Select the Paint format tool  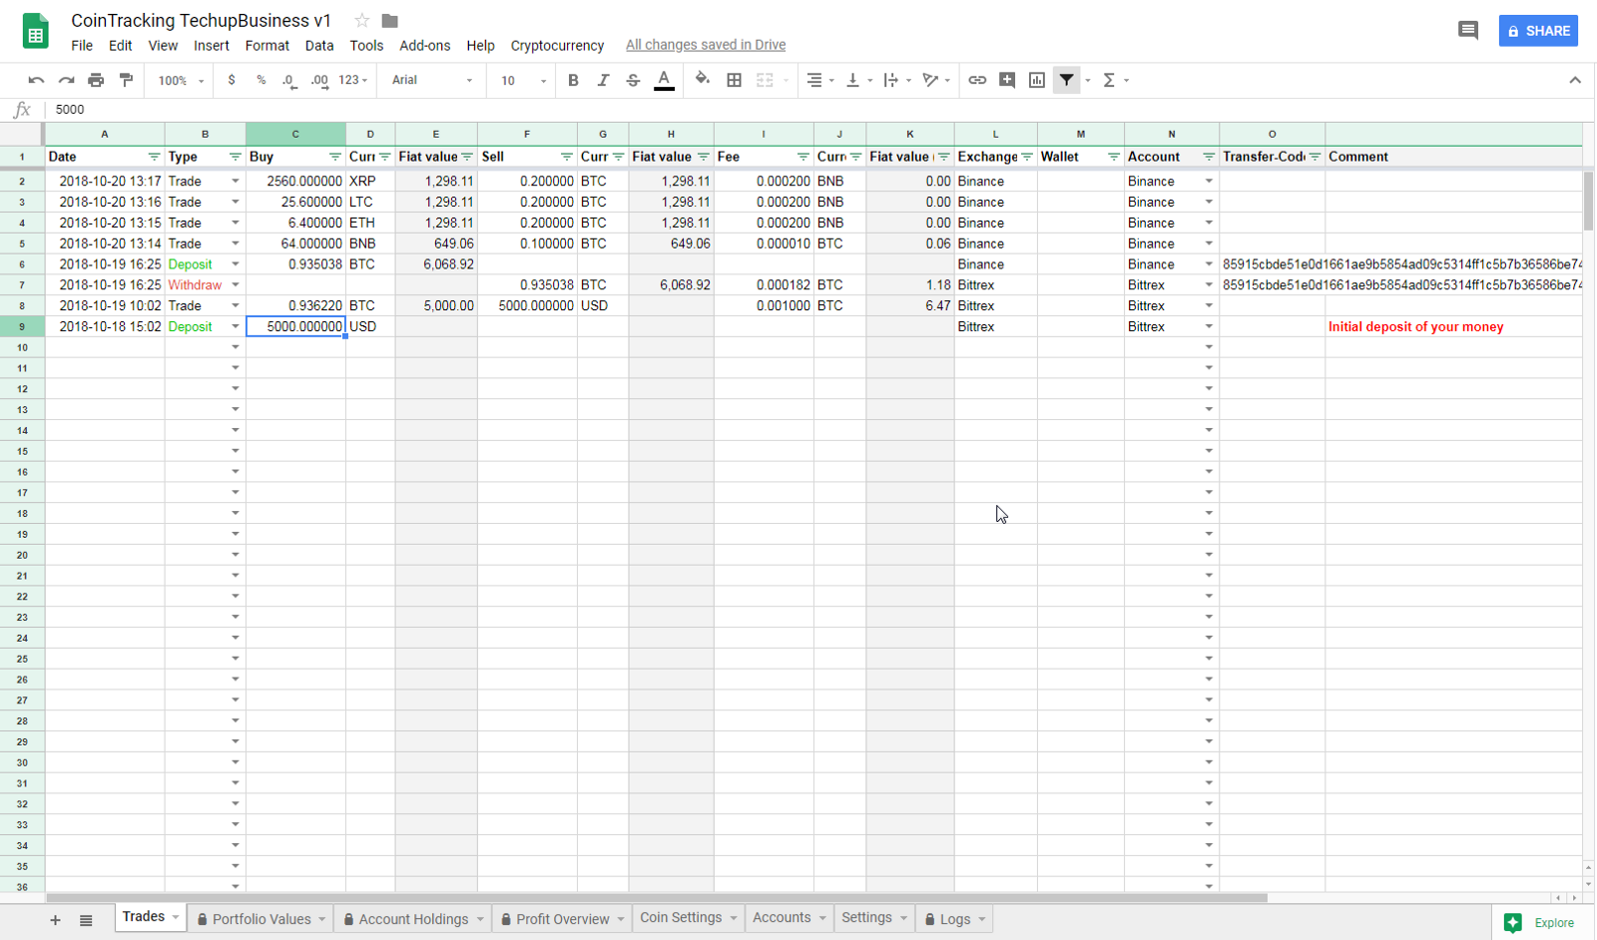click(126, 80)
